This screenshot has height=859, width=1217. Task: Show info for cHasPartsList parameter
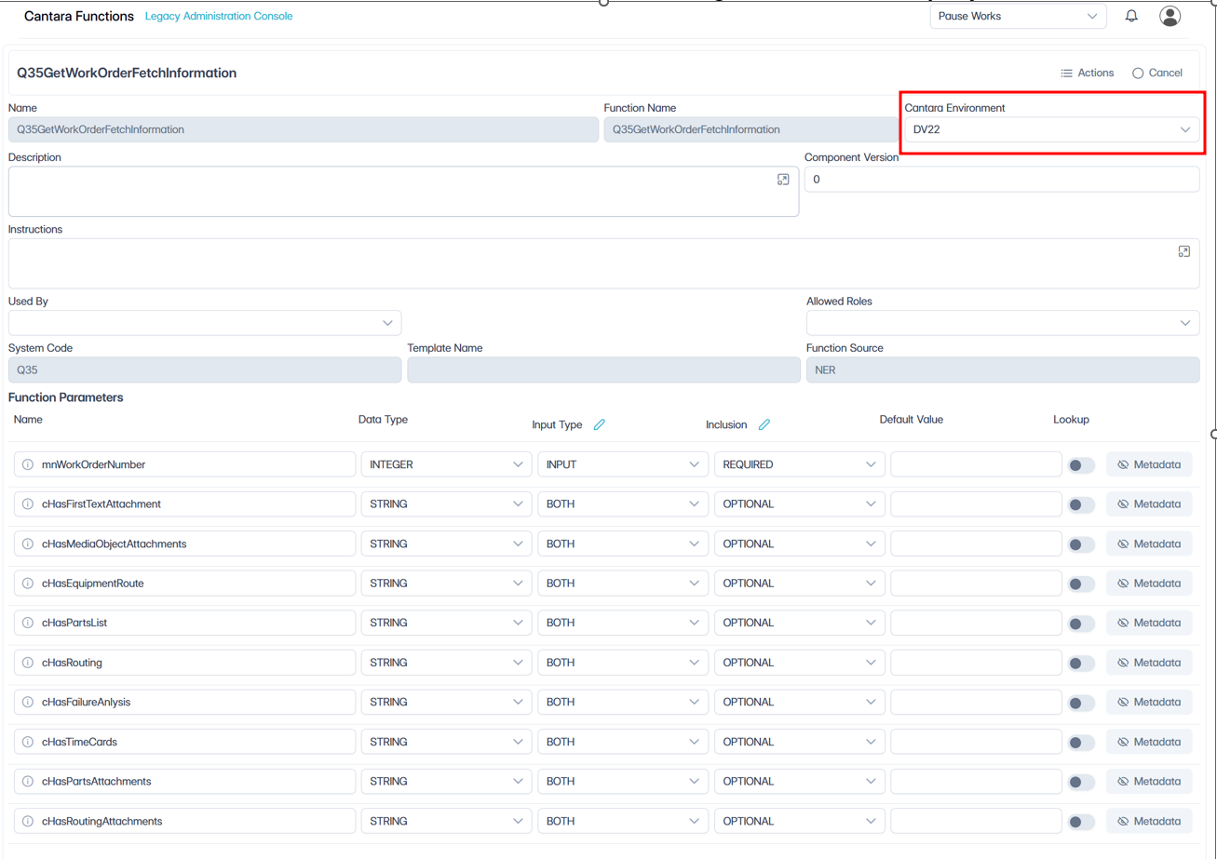click(28, 623)
